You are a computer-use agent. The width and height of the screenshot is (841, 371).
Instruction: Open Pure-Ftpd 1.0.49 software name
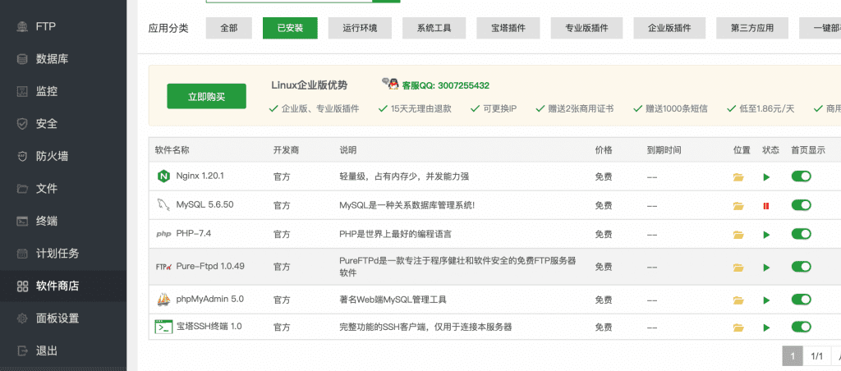210,267
